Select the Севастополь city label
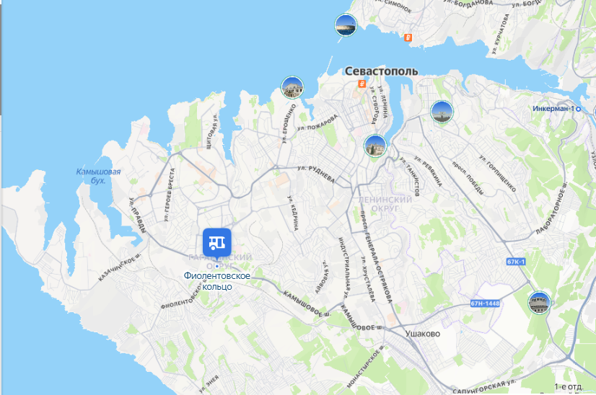596x395 pixels. pos(381,71)
